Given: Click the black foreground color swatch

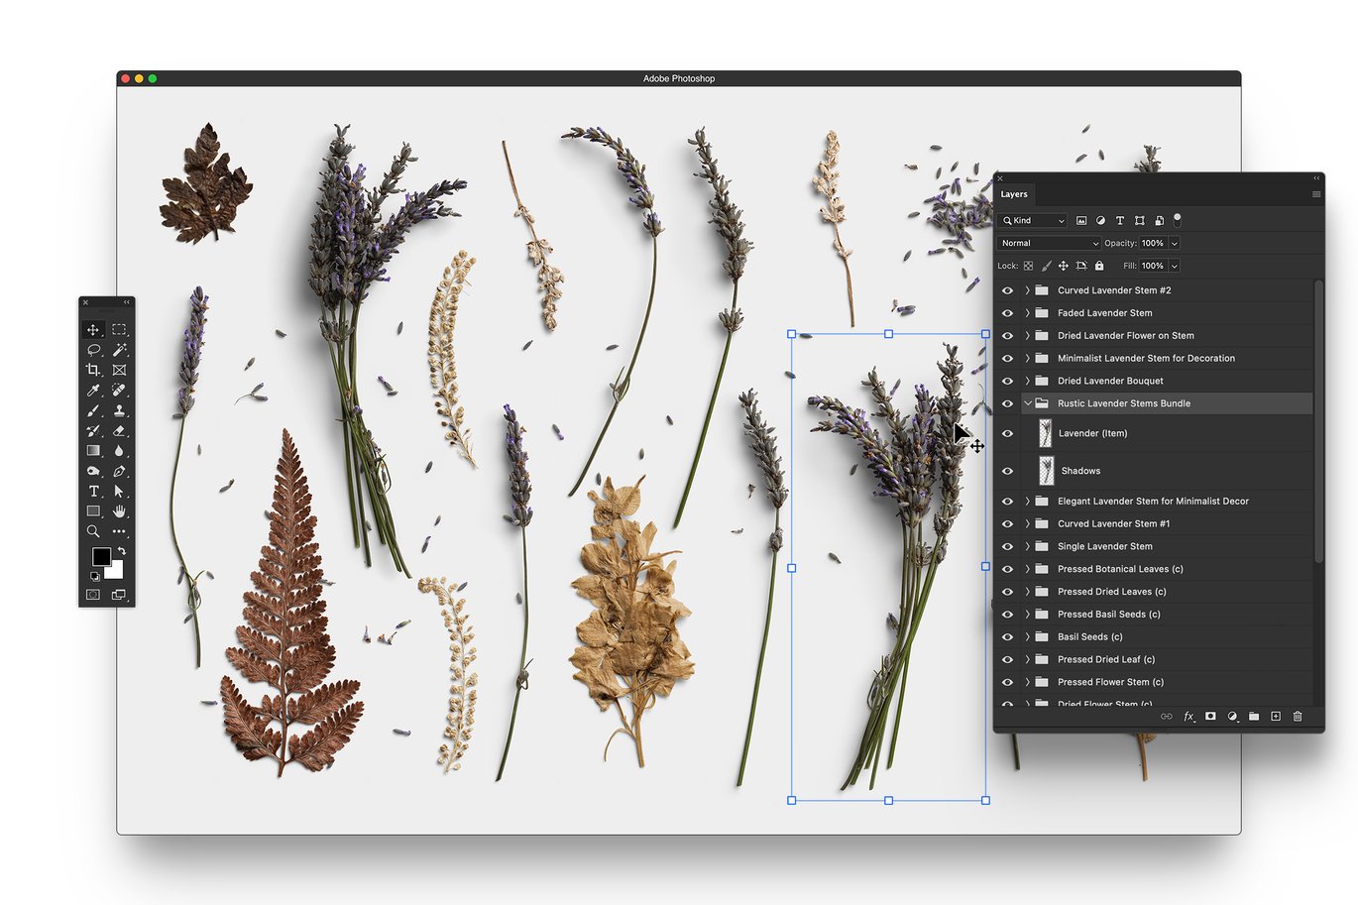Looking at the screenshot, I should pyautogui.click(x=101, y=557).
